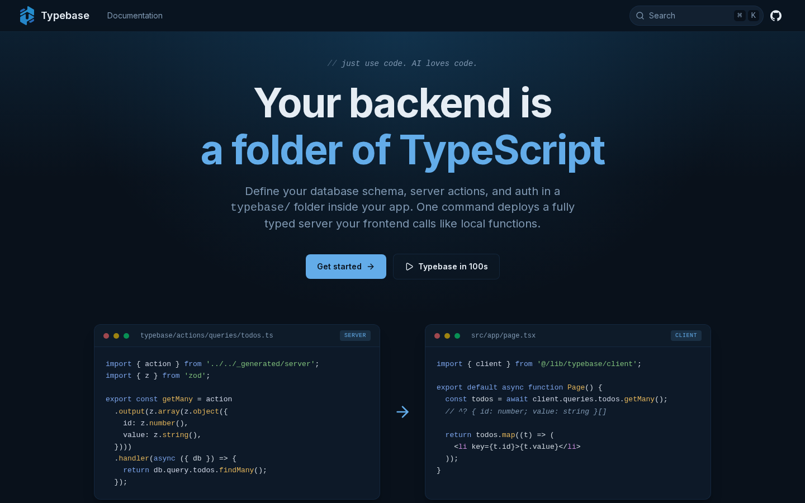Click the play icon in Typebase in 100s
805x503 pixels.
click(409, 267)
